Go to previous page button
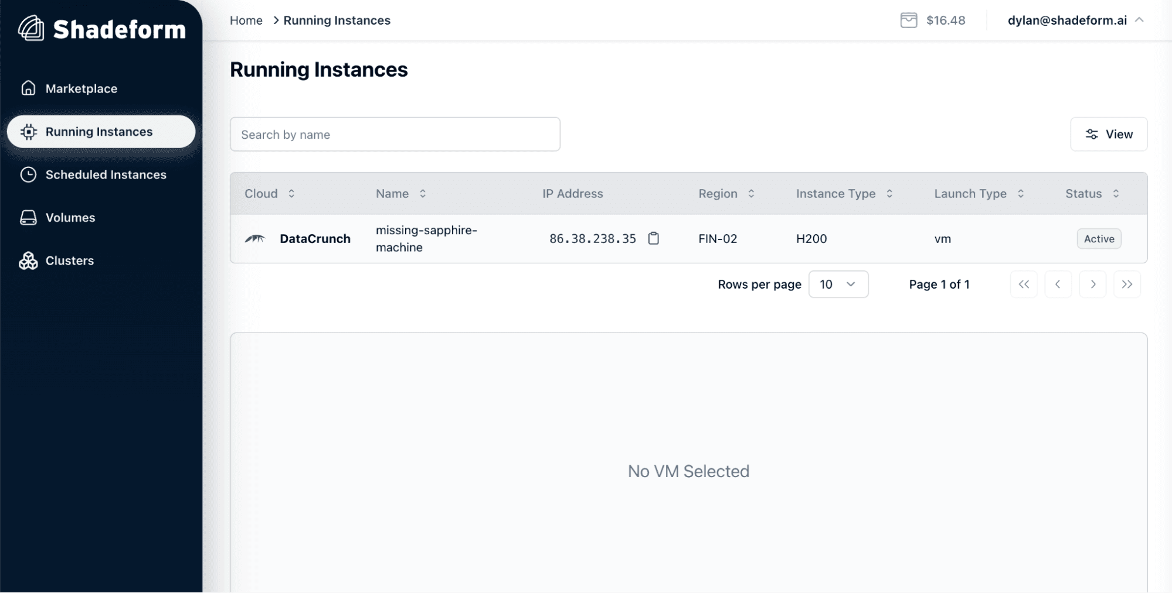Screen dimensions: 1172x593 click(x=1058, y=284)
